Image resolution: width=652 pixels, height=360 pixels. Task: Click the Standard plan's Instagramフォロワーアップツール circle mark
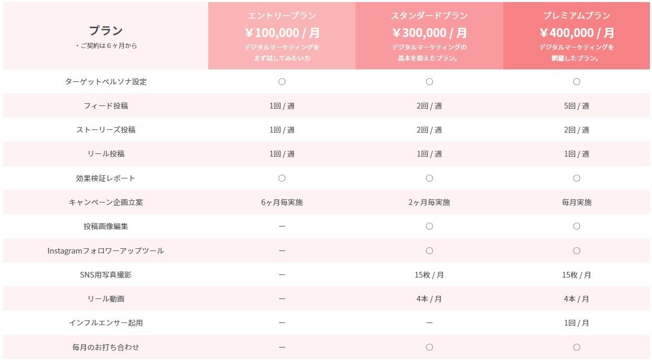pyautogui.click(x=429, y=251)
